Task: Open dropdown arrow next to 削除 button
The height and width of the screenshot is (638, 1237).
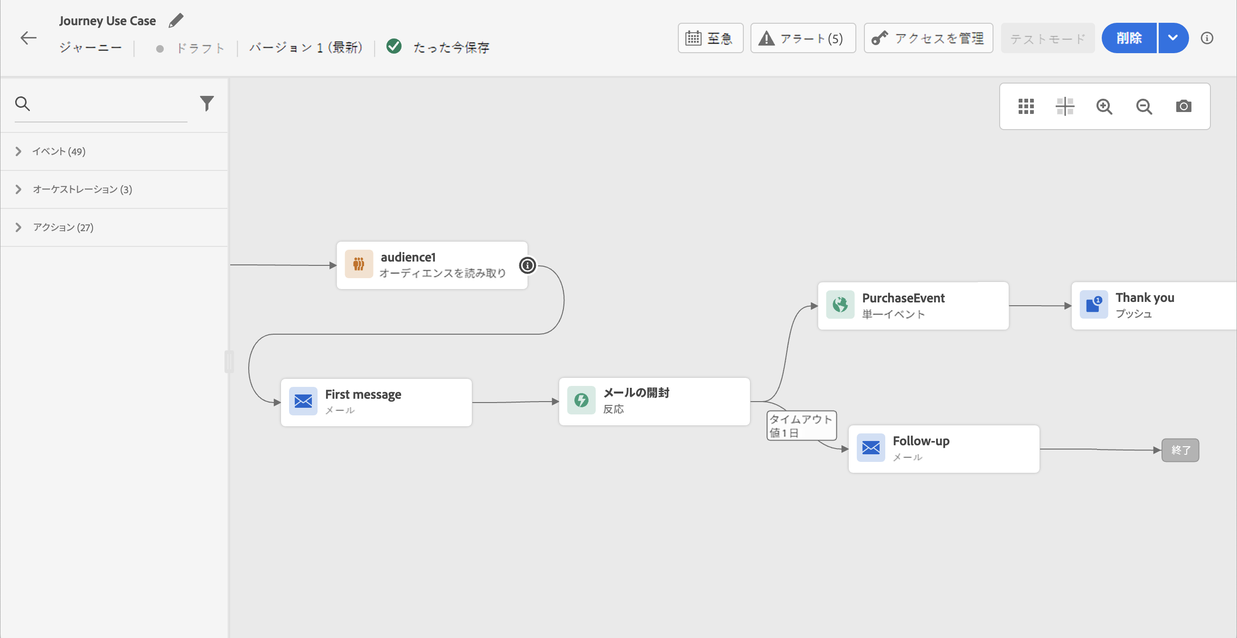Action: (1172, 38)
